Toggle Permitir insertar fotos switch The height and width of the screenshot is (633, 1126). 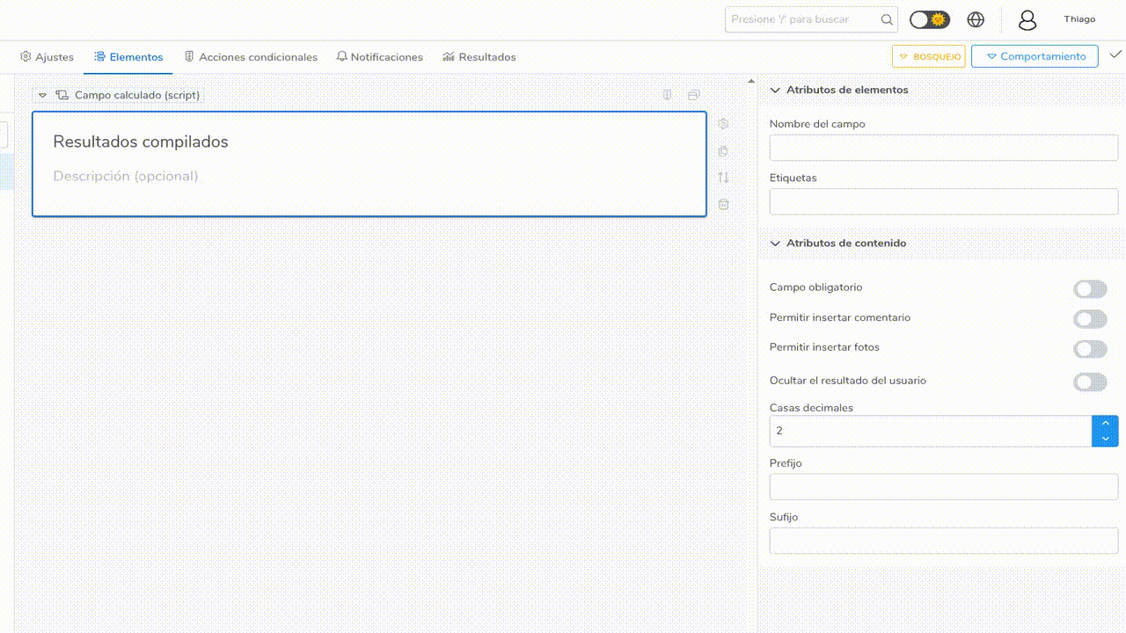[x=1090, y=349]
